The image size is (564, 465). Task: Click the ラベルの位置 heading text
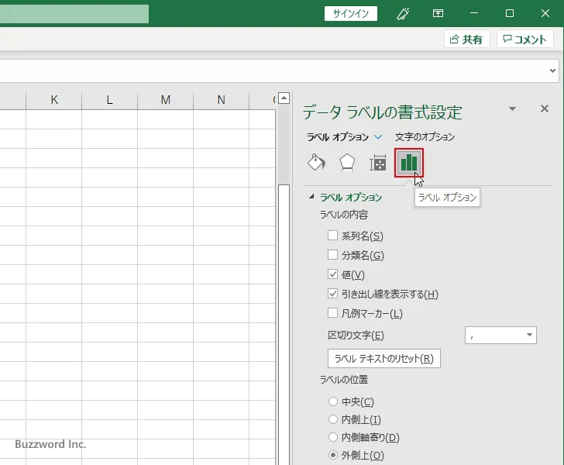pos(344,380)
